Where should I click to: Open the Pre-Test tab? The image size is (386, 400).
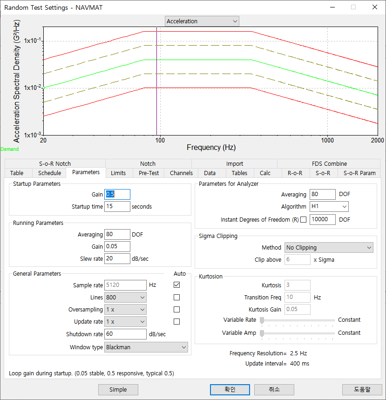(149, 173)
